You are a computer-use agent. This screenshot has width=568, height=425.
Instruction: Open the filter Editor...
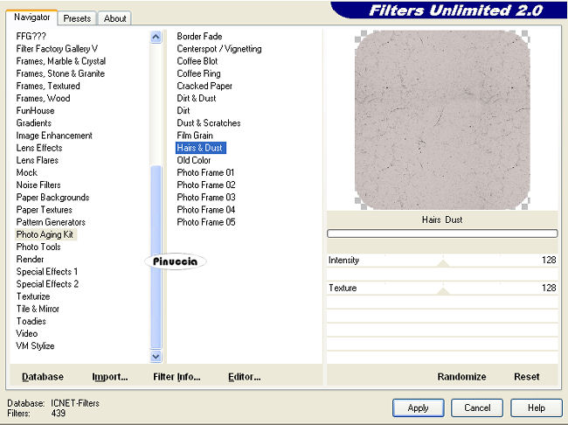tap(244, 377)
